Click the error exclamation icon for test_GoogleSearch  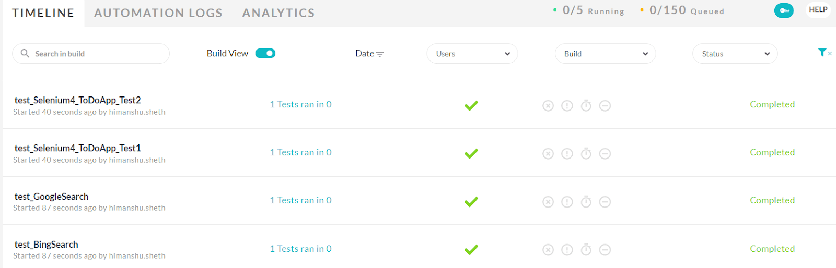567,202
